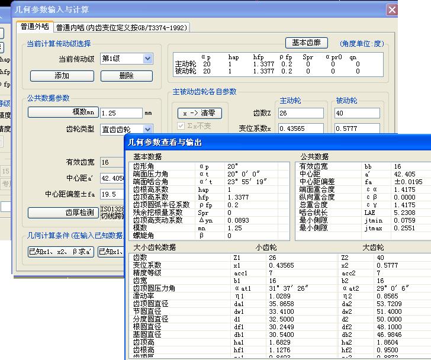The height and width of the screenshot is (360, 431).
Task: Select the 基圆直径 row
Action: 280,335
